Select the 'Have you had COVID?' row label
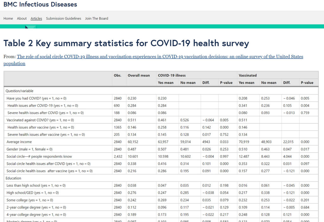 tap(36, 98)
